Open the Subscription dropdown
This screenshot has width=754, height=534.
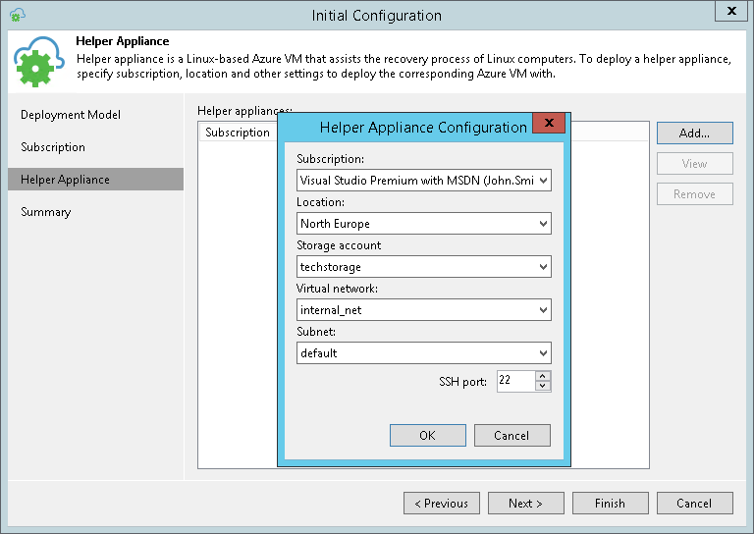click(424, 181)
